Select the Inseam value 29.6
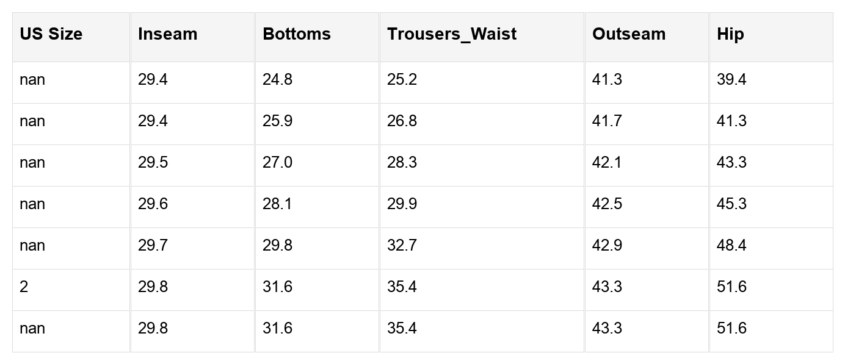This screenshot has width=845, height=364. click(153, 204)
